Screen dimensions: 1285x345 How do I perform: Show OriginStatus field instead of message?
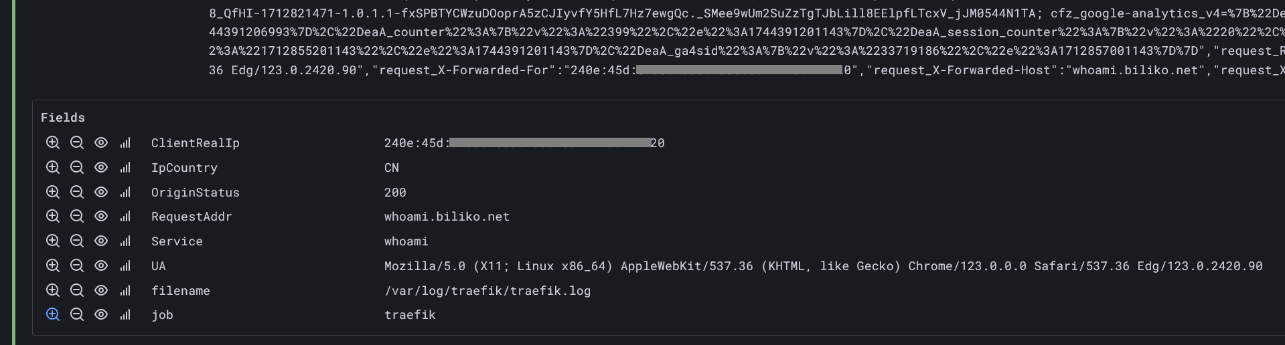[x=101, y=192]
